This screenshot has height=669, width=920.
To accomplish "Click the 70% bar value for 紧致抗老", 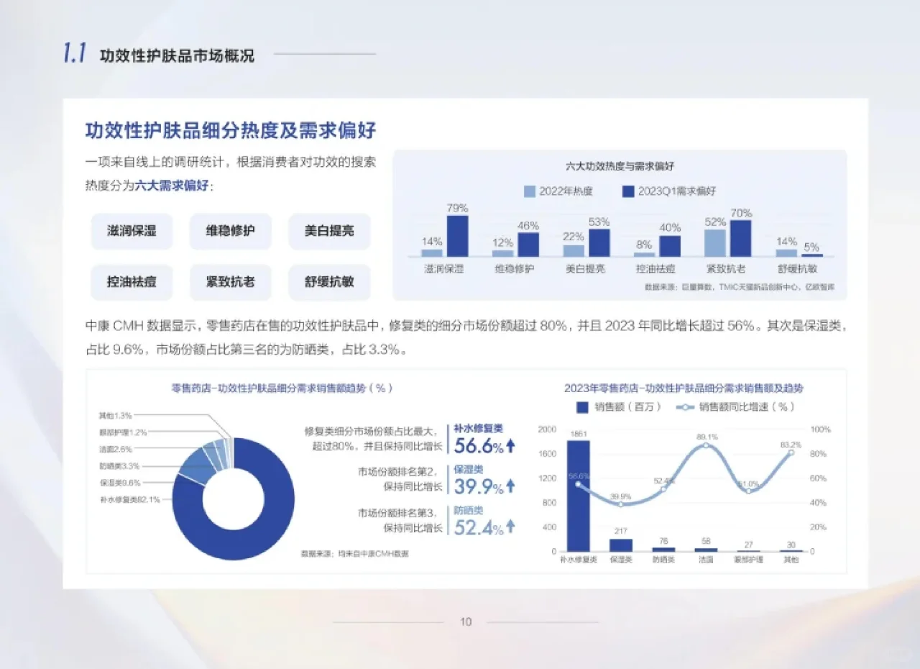I will [741, 214].
